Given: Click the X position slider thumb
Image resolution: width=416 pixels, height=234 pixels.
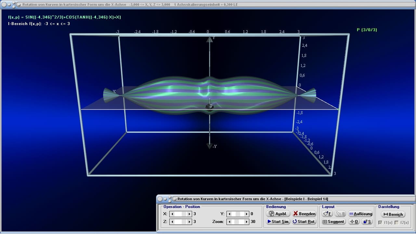Looking at the screenshot, I should click(184, 214).
